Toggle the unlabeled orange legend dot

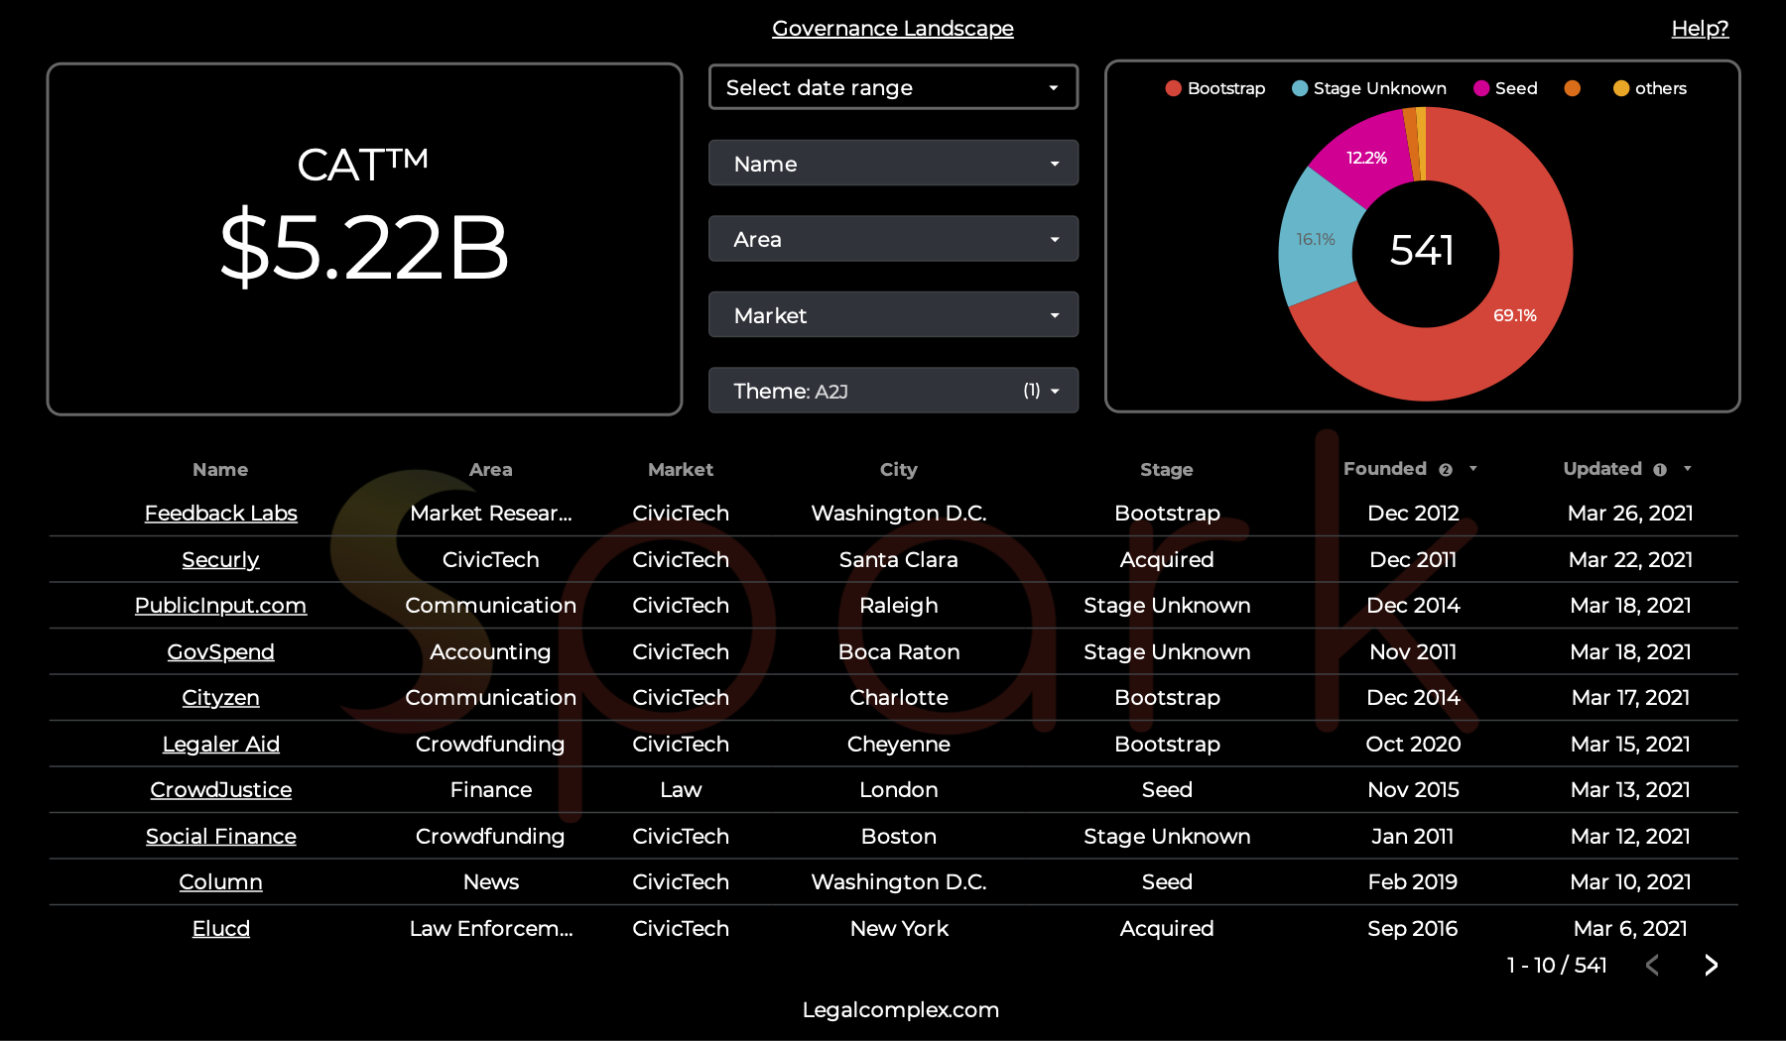(x=1572, y=88)
